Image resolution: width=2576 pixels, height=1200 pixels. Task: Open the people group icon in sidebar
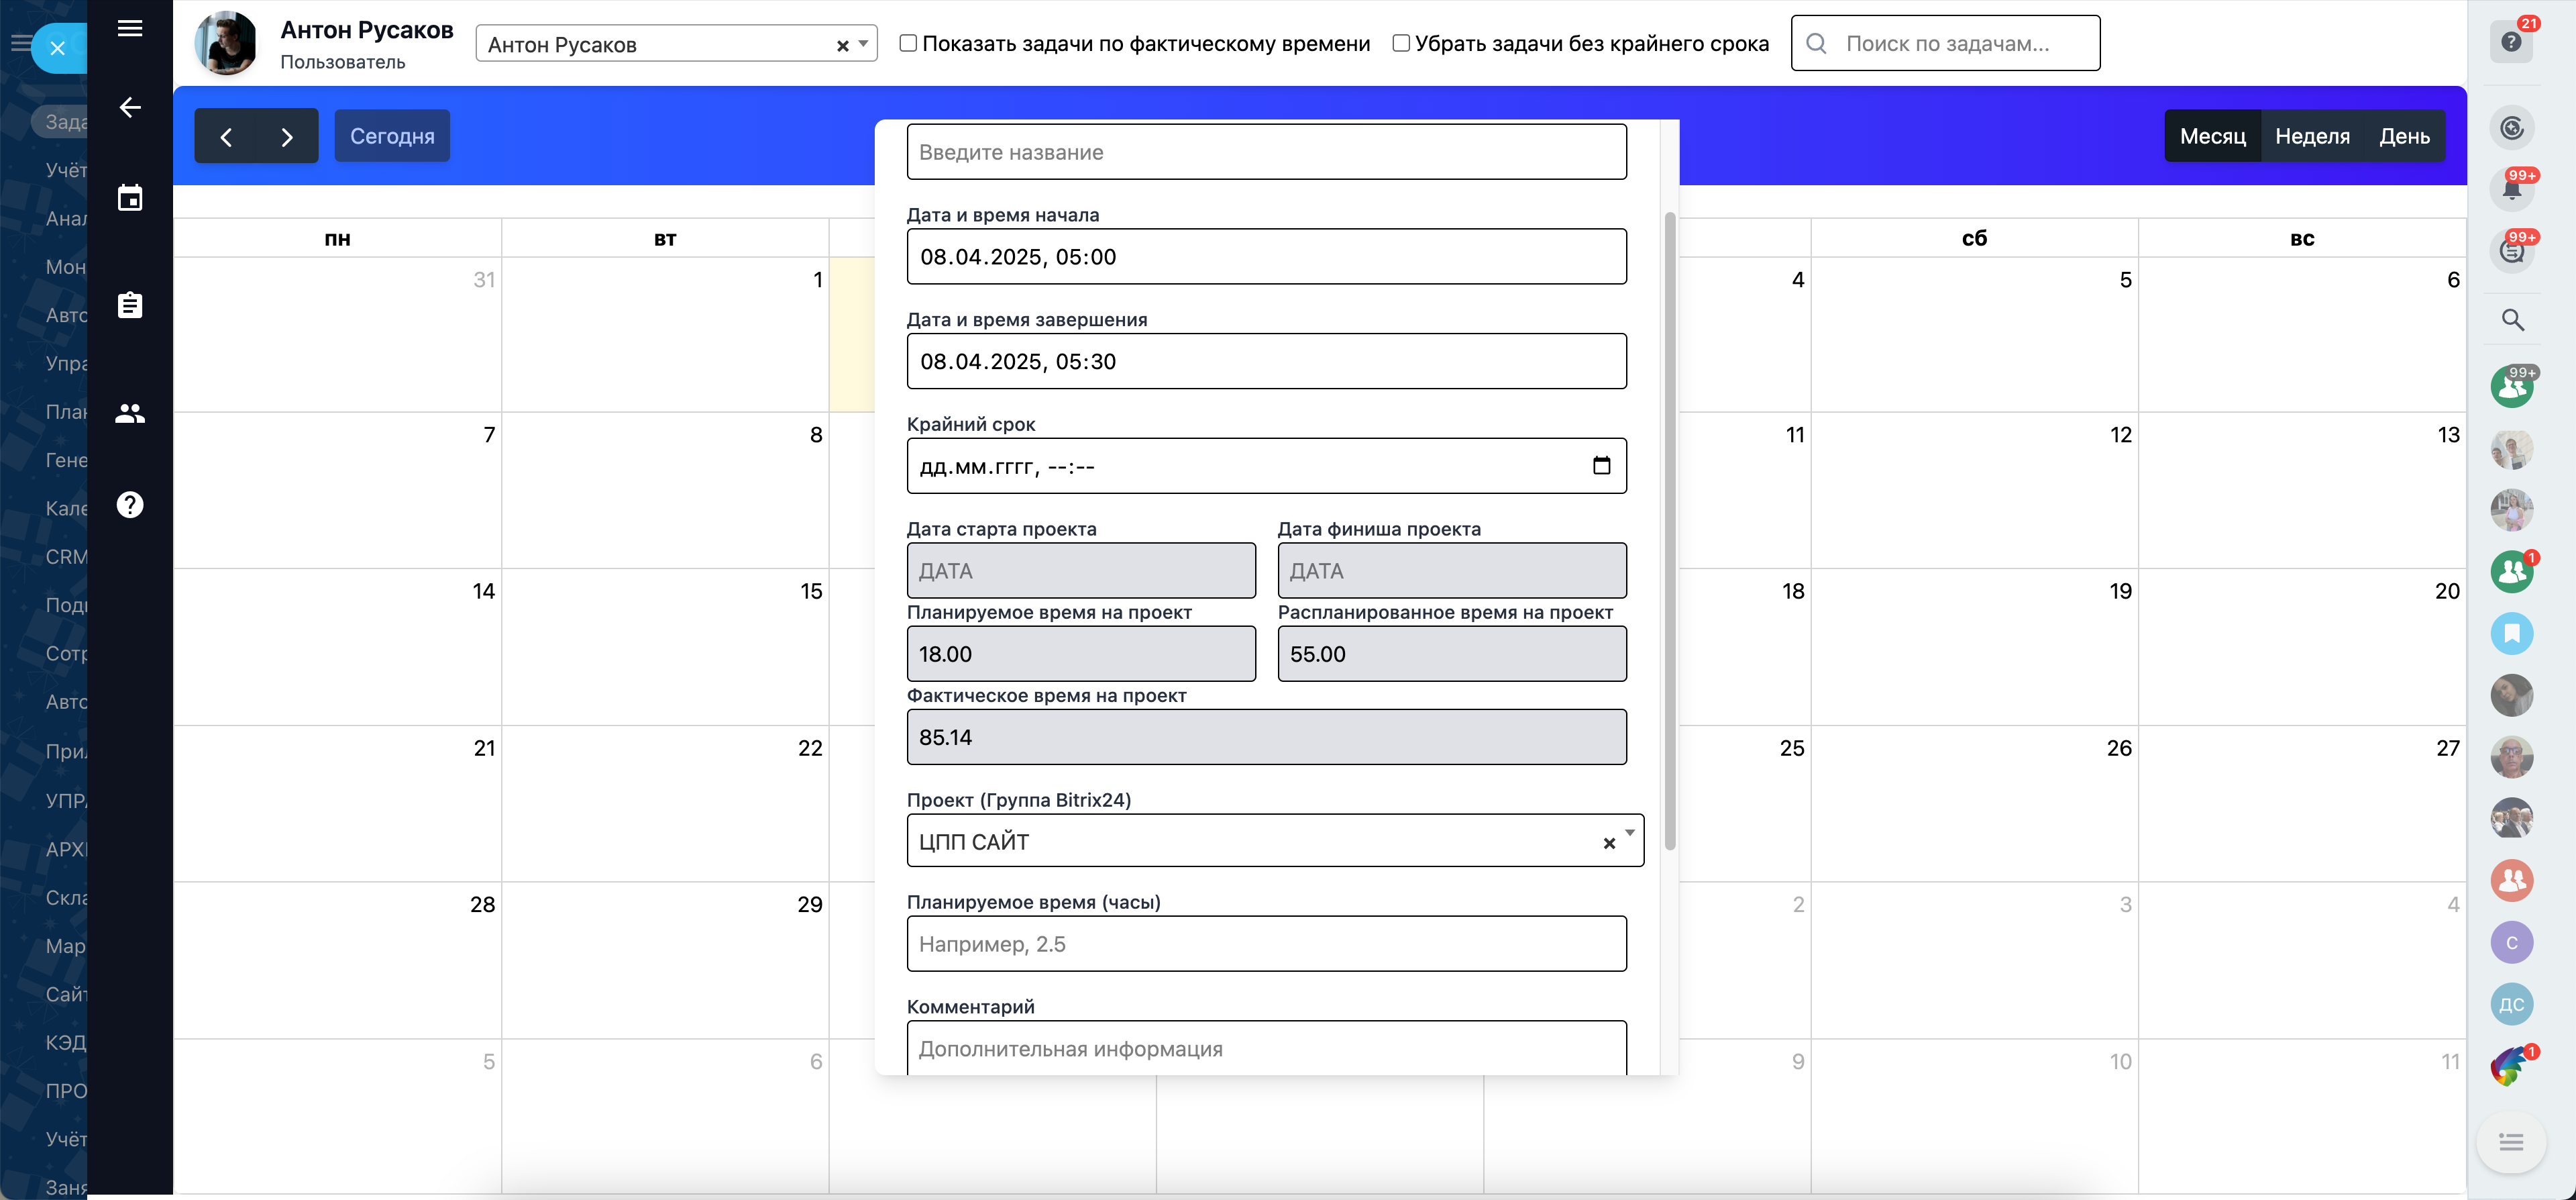point(130,413)
